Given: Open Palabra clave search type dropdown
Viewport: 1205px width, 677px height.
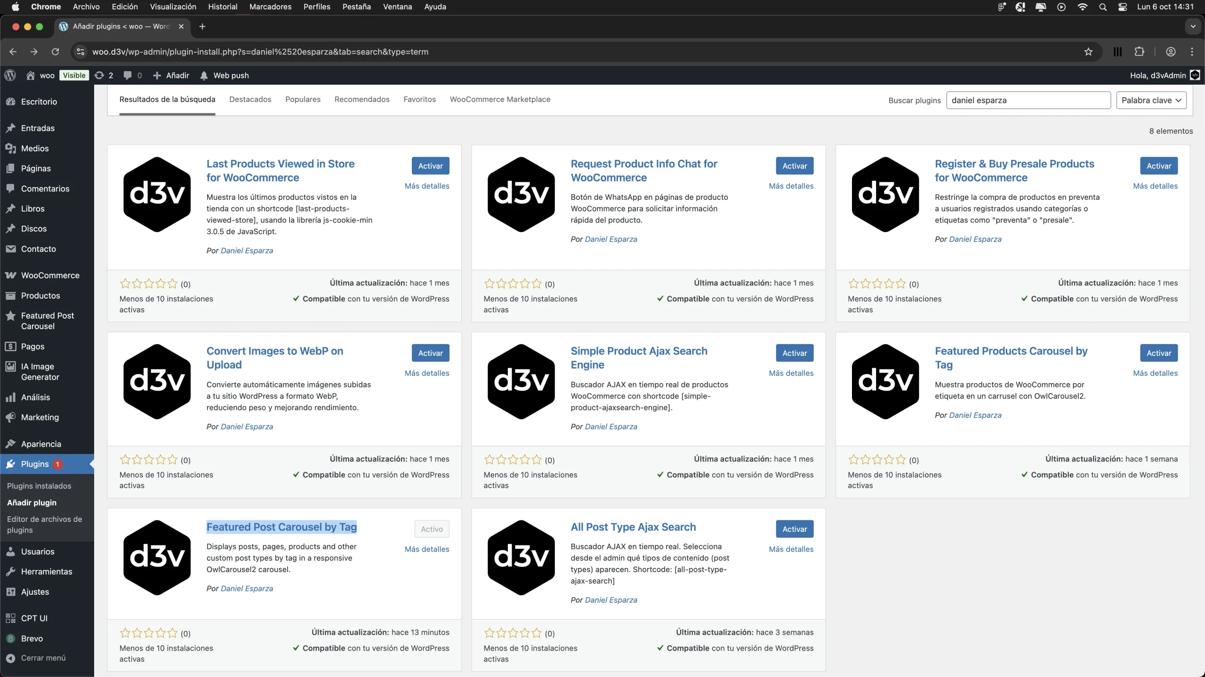Looking at the screenshot, I should tap(1151, 100).
